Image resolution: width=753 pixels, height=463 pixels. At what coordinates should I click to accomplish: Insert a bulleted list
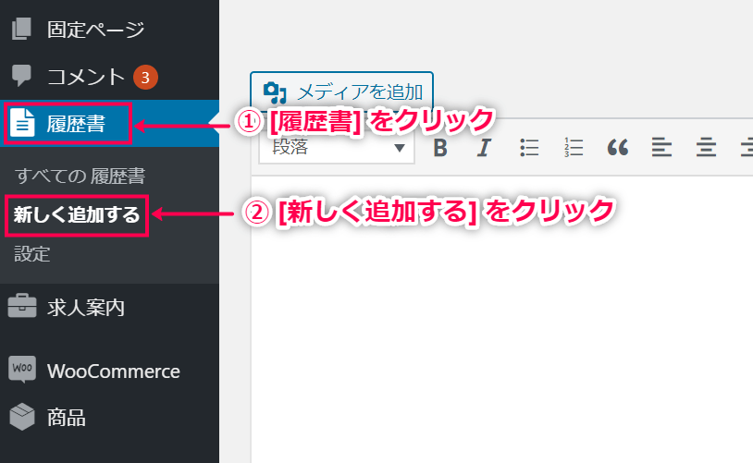(529, 147)
